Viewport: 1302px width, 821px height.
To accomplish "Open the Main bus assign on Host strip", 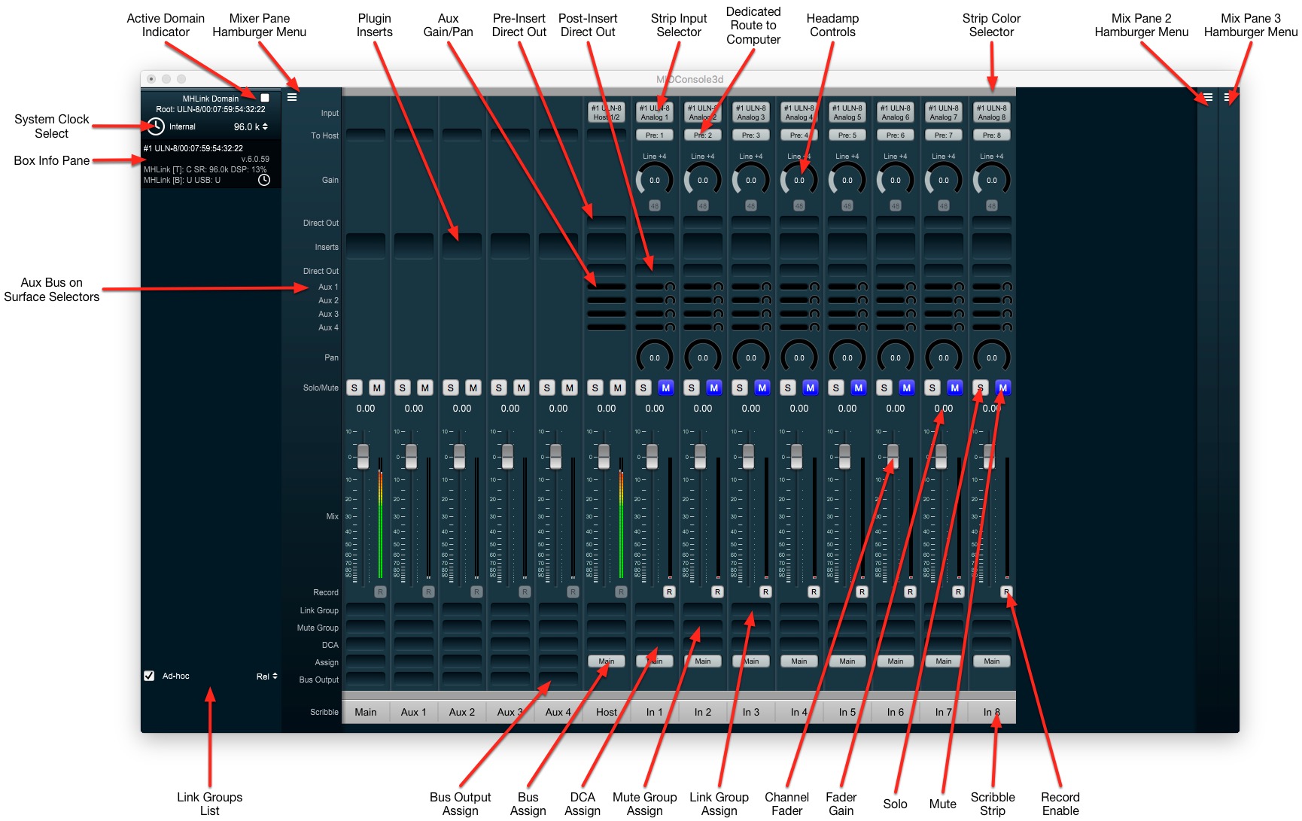I will click(607, 661).
